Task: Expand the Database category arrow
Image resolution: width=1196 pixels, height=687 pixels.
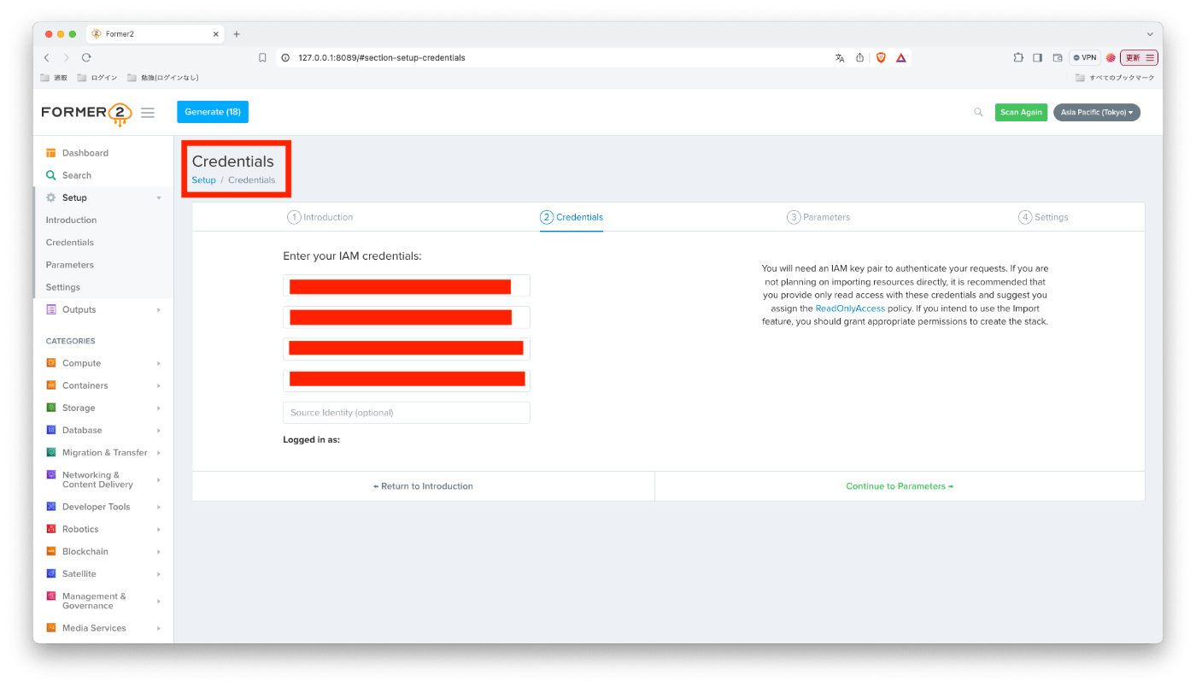Action: point(159,431)
